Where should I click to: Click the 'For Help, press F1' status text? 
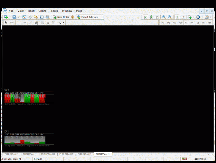click(12, 159)
